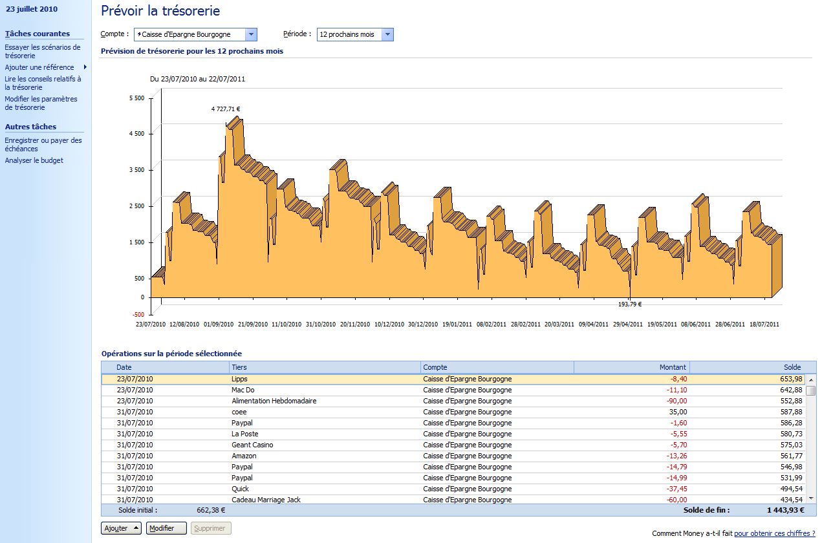Click the table scrollbar up arrow

811,379
